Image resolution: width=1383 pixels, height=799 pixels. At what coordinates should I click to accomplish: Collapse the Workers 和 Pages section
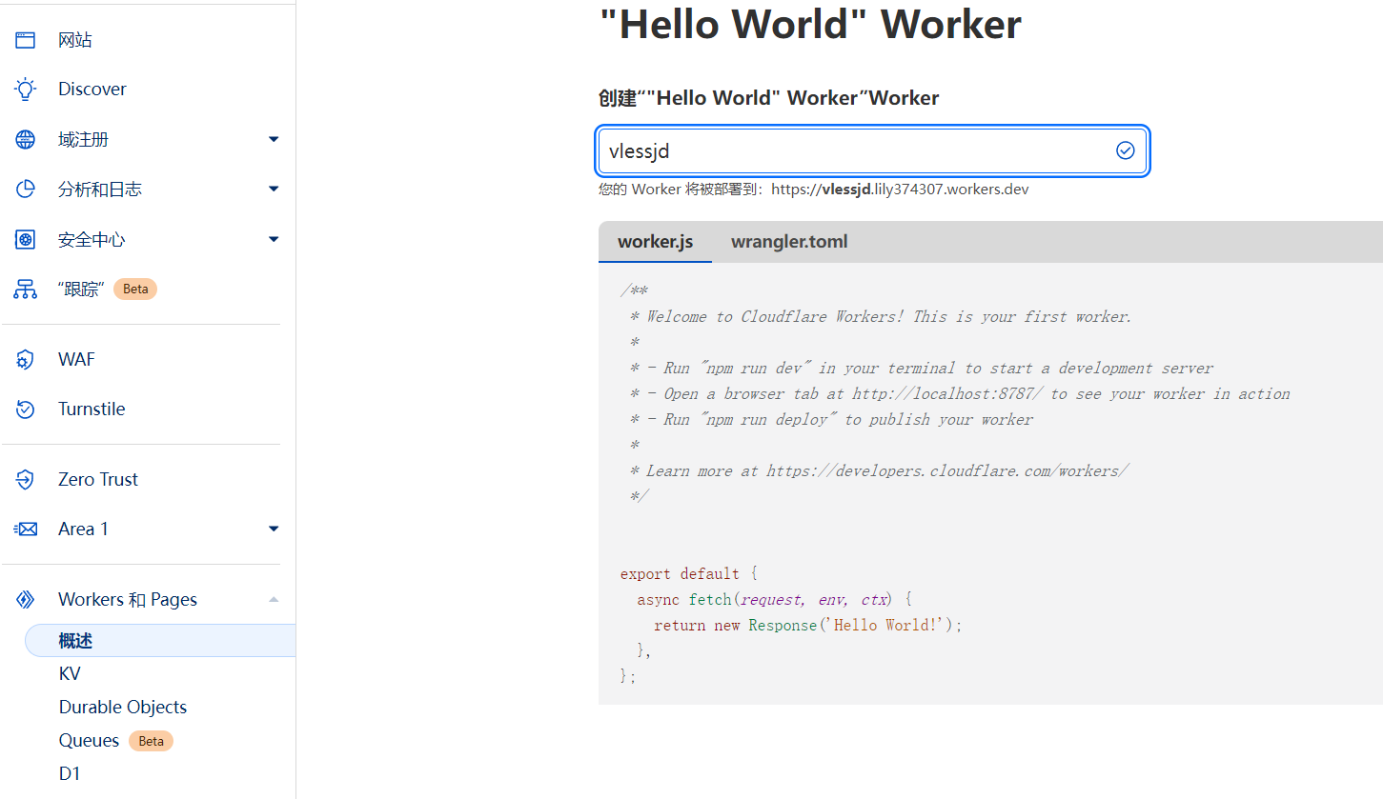tap(274, 600)
